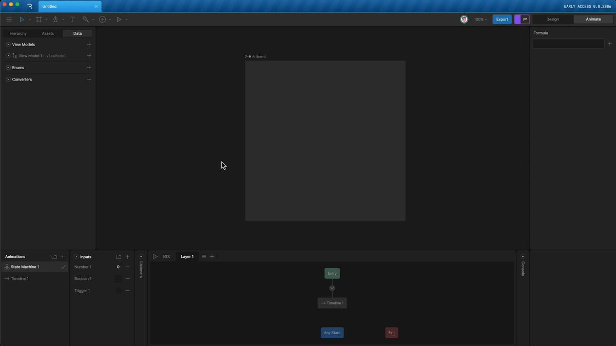
Task: Collapse the Enums section
Action: click(8, 68)
